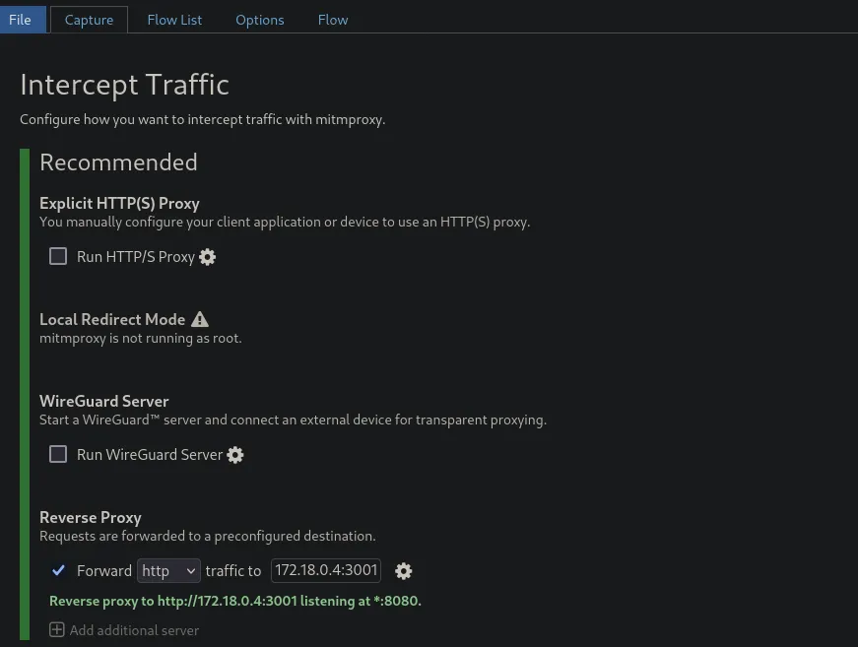Open the WireGuard Server settings gear
Image resolution: width=858 pixels, height=647 pixels.
234,454
